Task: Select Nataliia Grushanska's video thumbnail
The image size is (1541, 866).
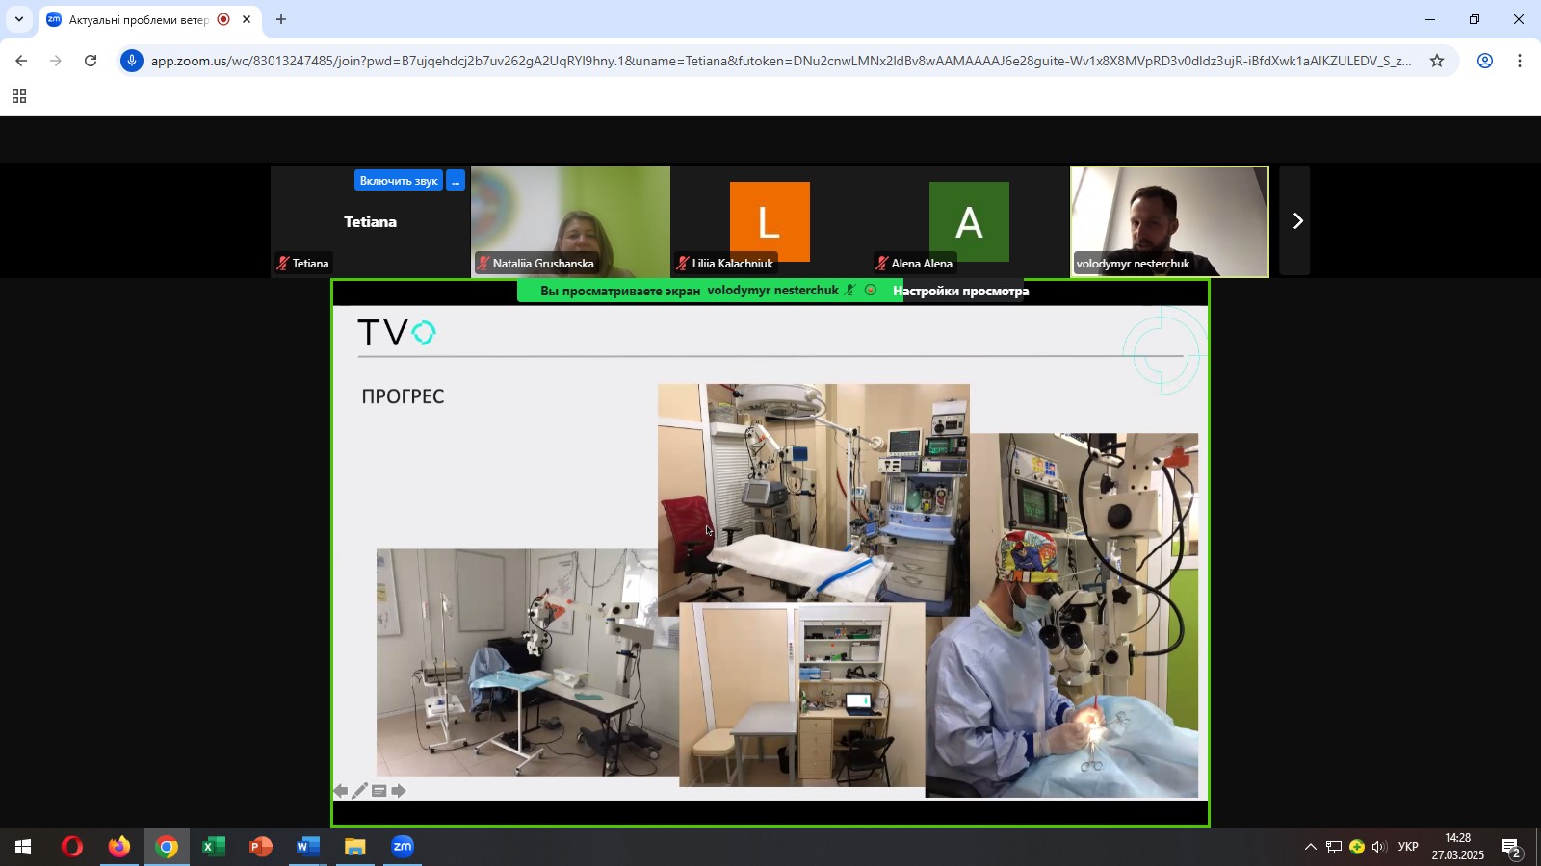Action: click(x=570, y=221)
